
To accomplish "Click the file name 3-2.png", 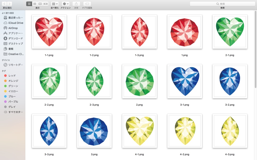I will [x=230, y=105].
